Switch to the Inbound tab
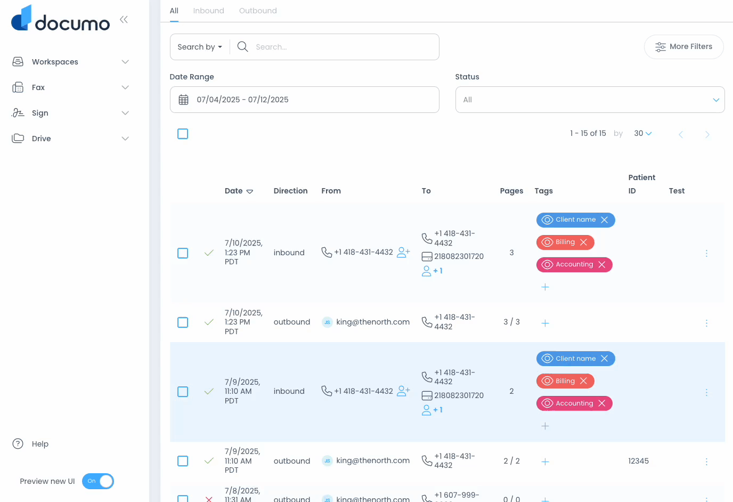This screenshot has width=733, height=502. [x=208, y=11]
